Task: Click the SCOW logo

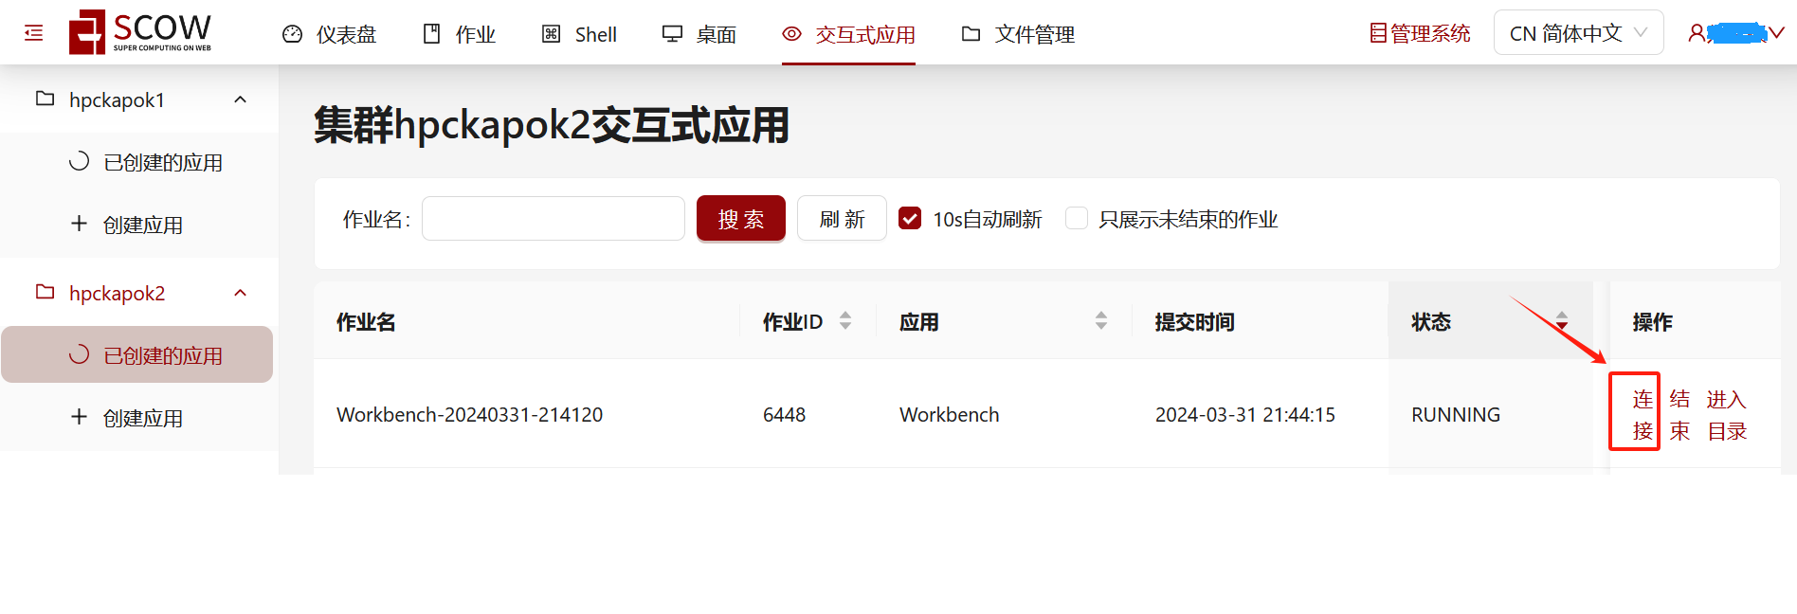Action: coord(140,32)
